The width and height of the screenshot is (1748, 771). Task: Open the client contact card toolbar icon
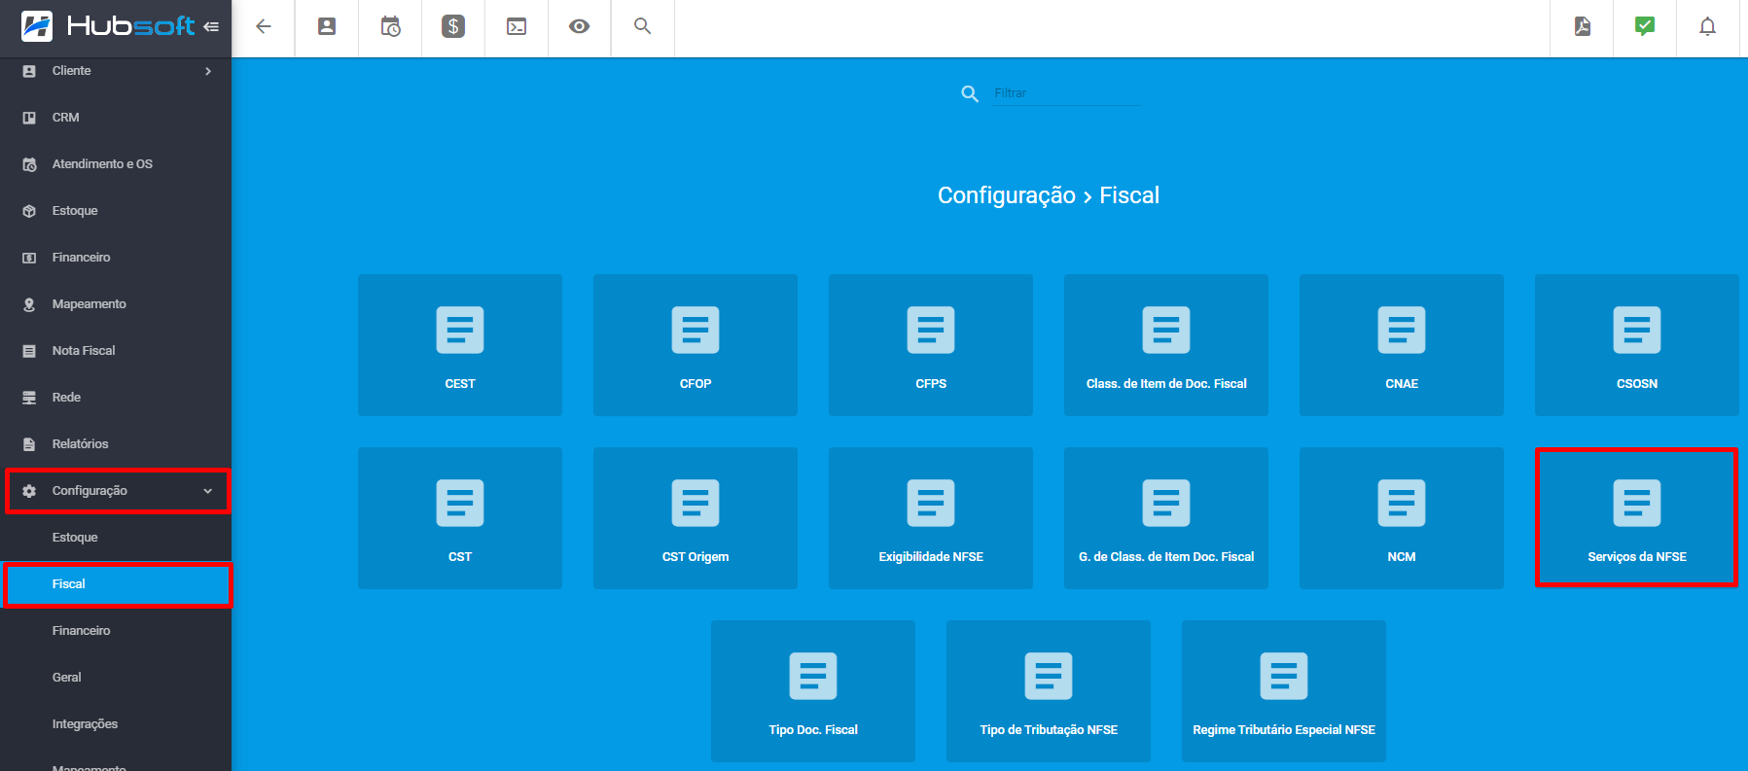(327, 26)
